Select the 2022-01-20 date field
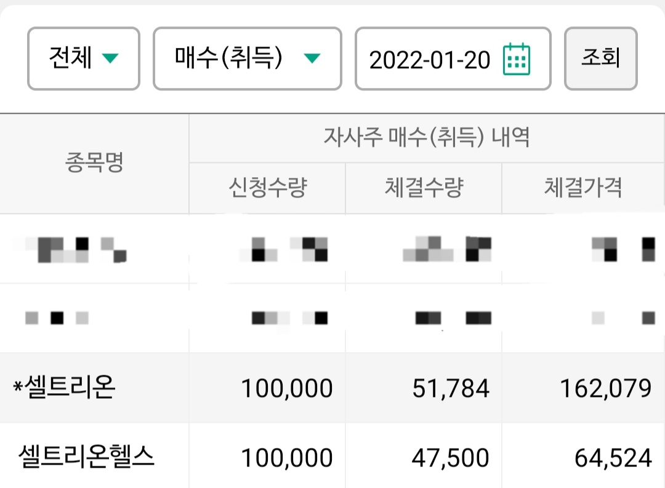Viewport: 665px width, 488px height. click(453, 58)
